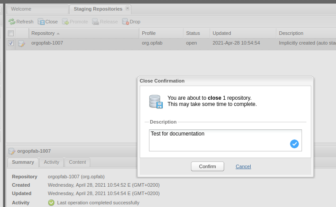
Task: Click the Refresh toolbar icon
Action: click(x=12, y=22)
